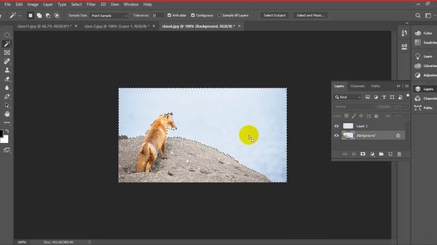Click the Select and Mask button
The width and height of the screenshot is (437, 245).
(310, 15)
